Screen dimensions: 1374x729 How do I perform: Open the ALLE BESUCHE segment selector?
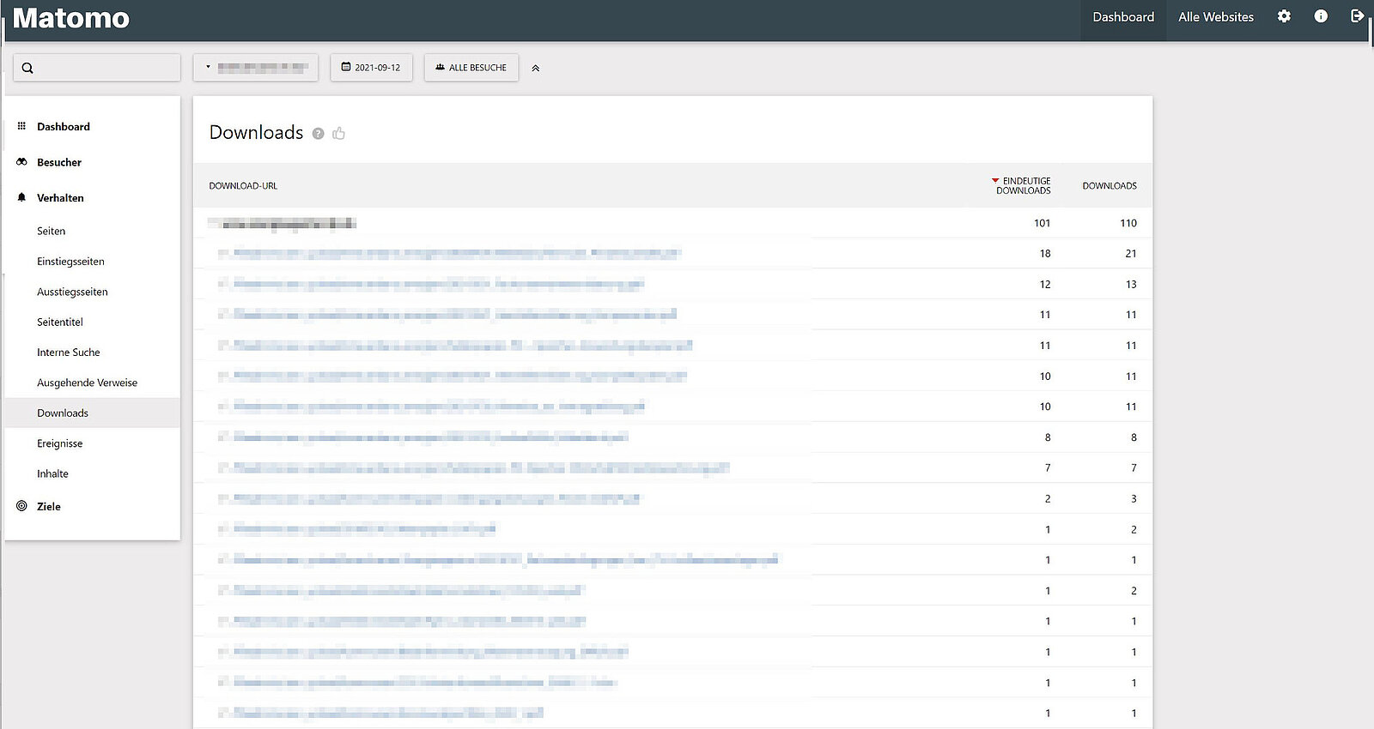pos(471,67)
